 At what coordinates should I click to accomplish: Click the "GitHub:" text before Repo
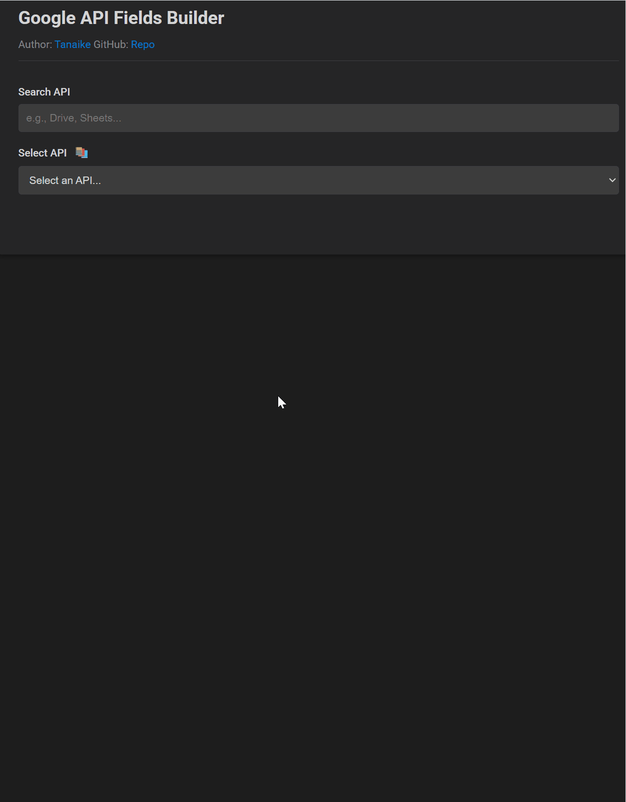111,44
